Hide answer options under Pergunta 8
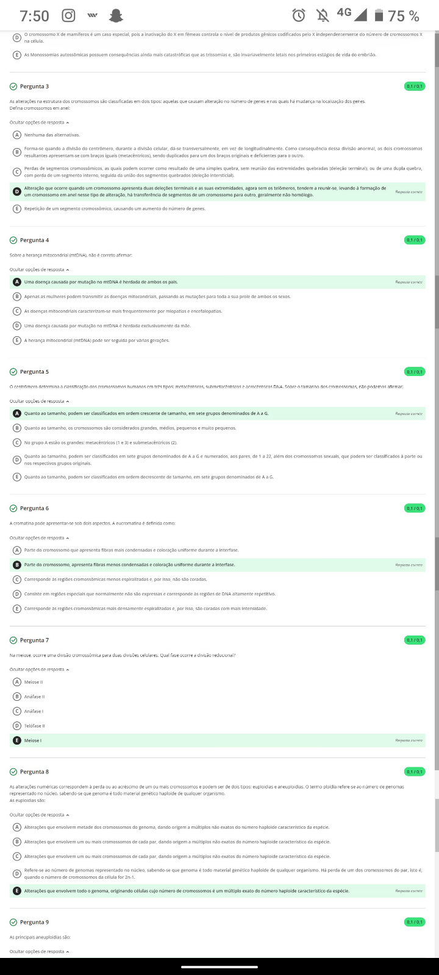The width and height of the screenshot is (439, 975). (x=39, y=815)
